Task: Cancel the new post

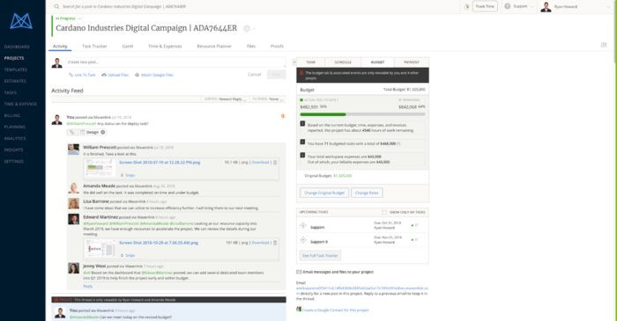Action: click(x=254, y=74)
